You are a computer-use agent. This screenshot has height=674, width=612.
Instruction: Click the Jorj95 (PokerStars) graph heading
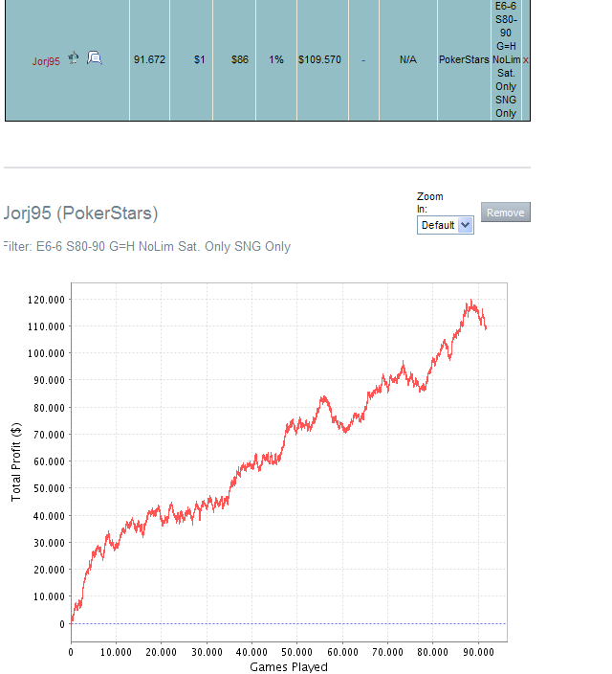[80, 213]
